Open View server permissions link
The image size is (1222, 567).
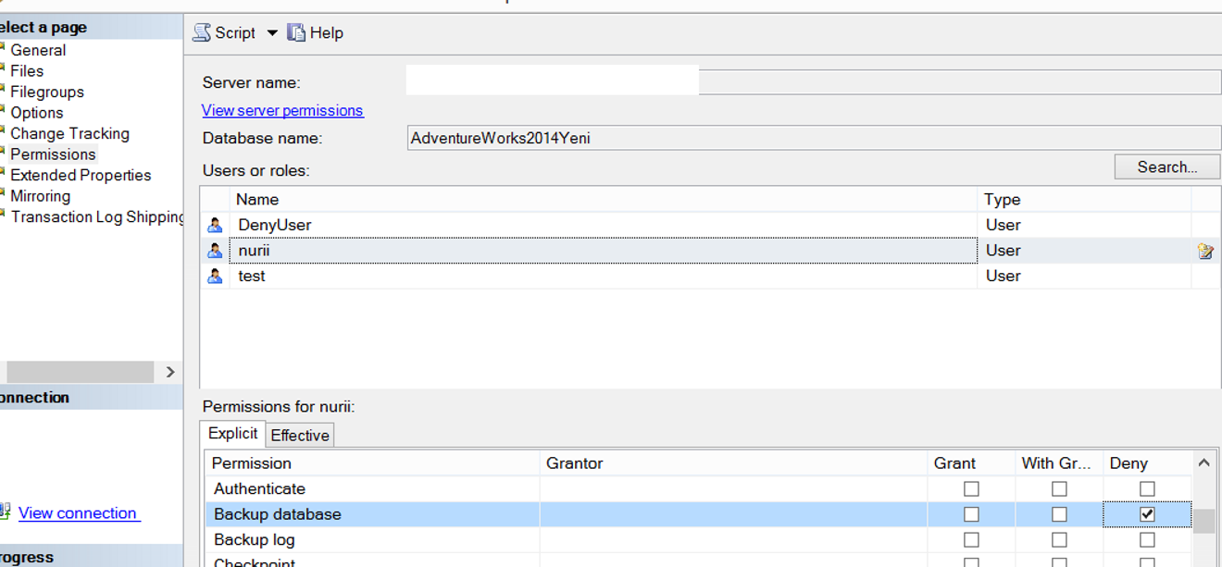point(282,110)
